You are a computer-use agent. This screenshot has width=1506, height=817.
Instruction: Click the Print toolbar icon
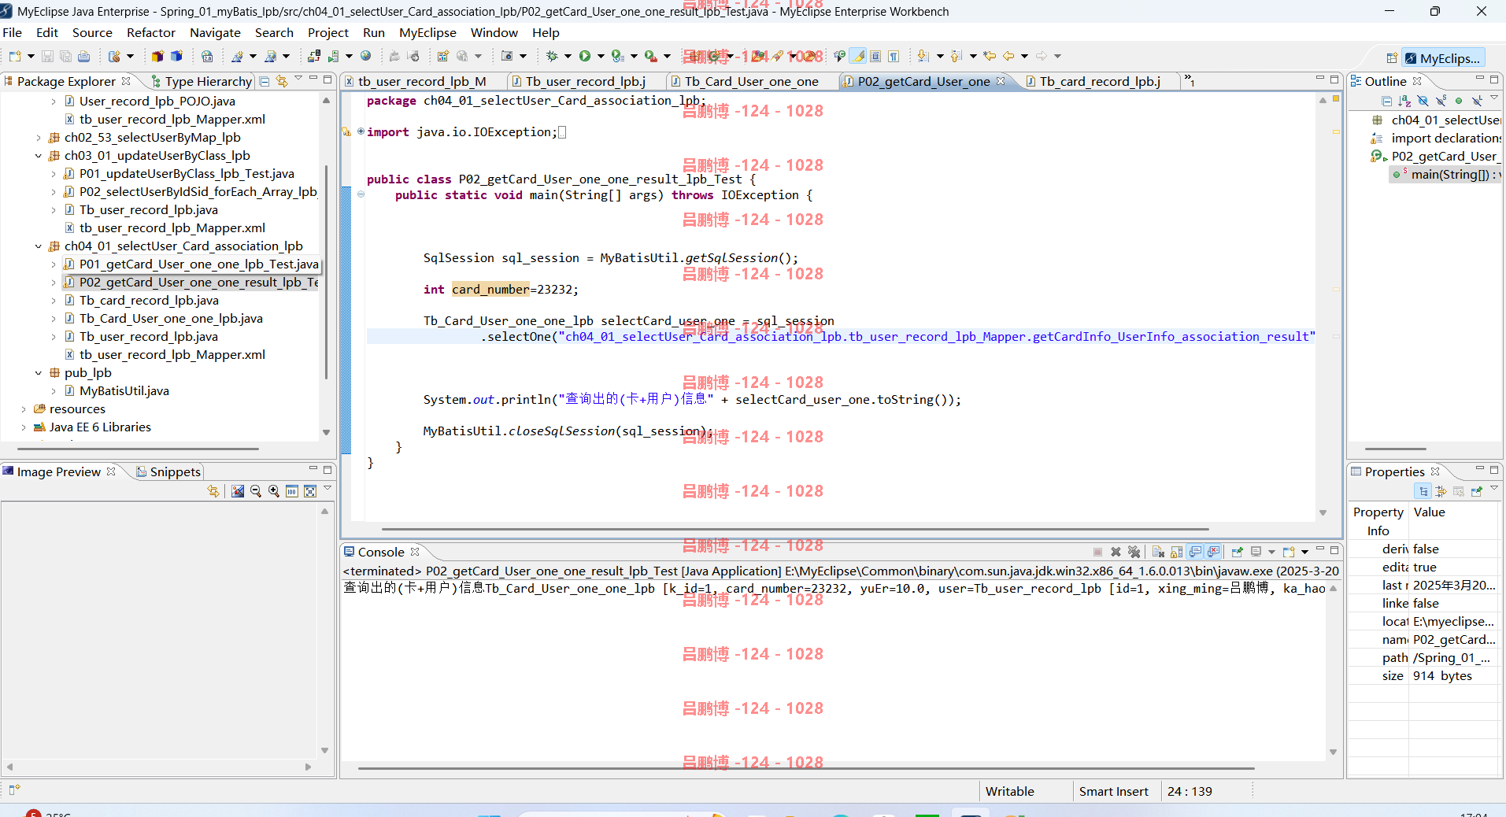click(x=83, y=57)
